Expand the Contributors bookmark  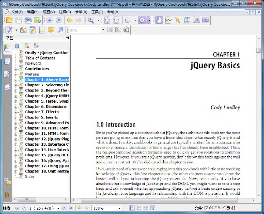coord(16,69)
